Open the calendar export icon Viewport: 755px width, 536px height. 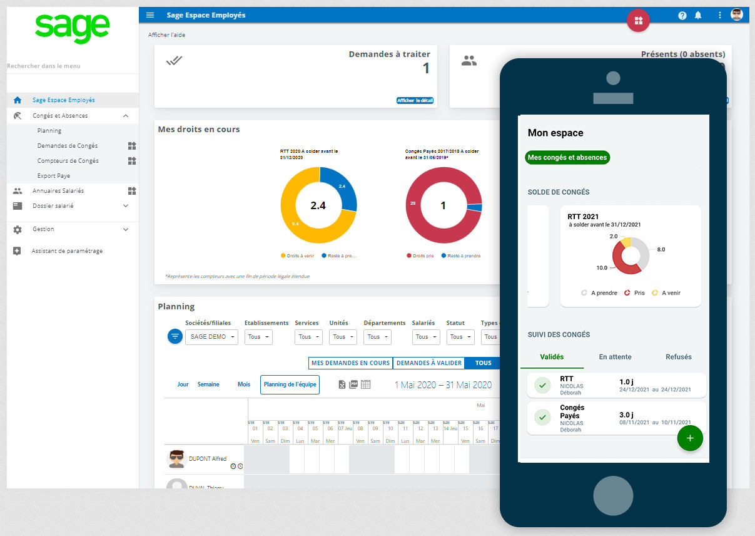click(365, 385)
